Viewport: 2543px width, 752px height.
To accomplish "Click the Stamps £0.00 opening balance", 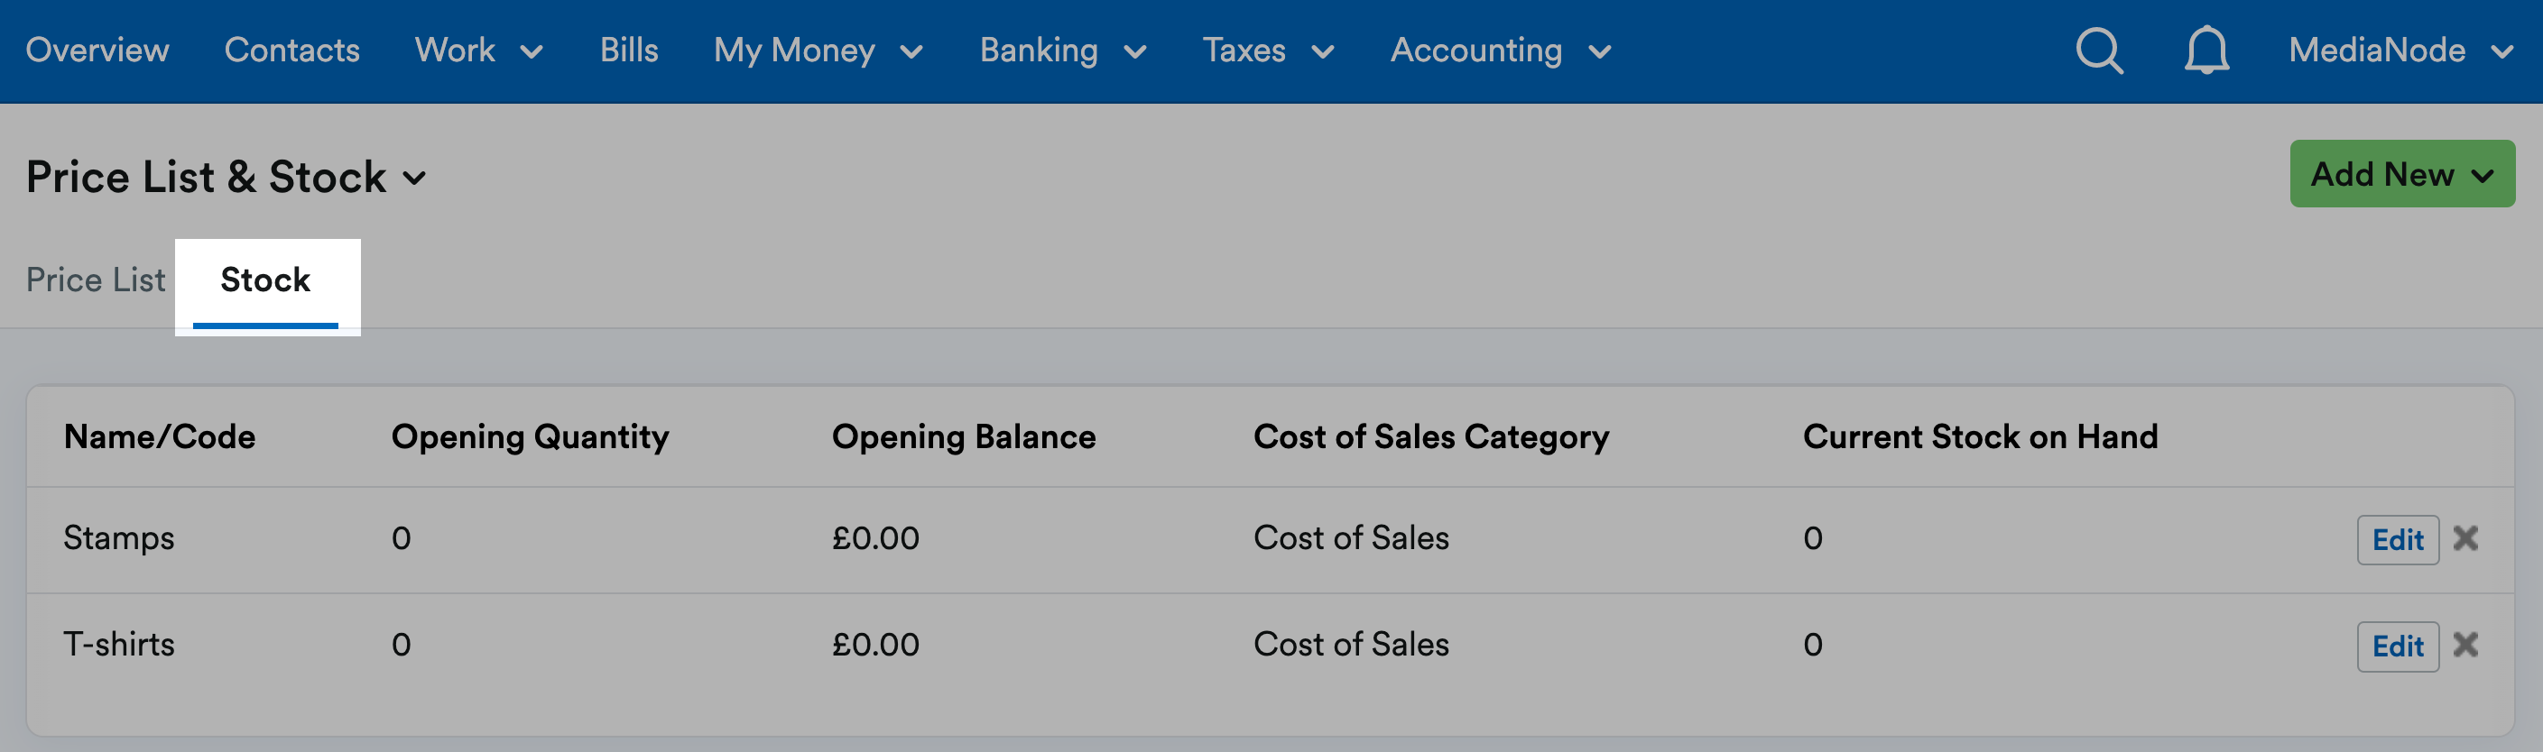I will coord(874,537).
